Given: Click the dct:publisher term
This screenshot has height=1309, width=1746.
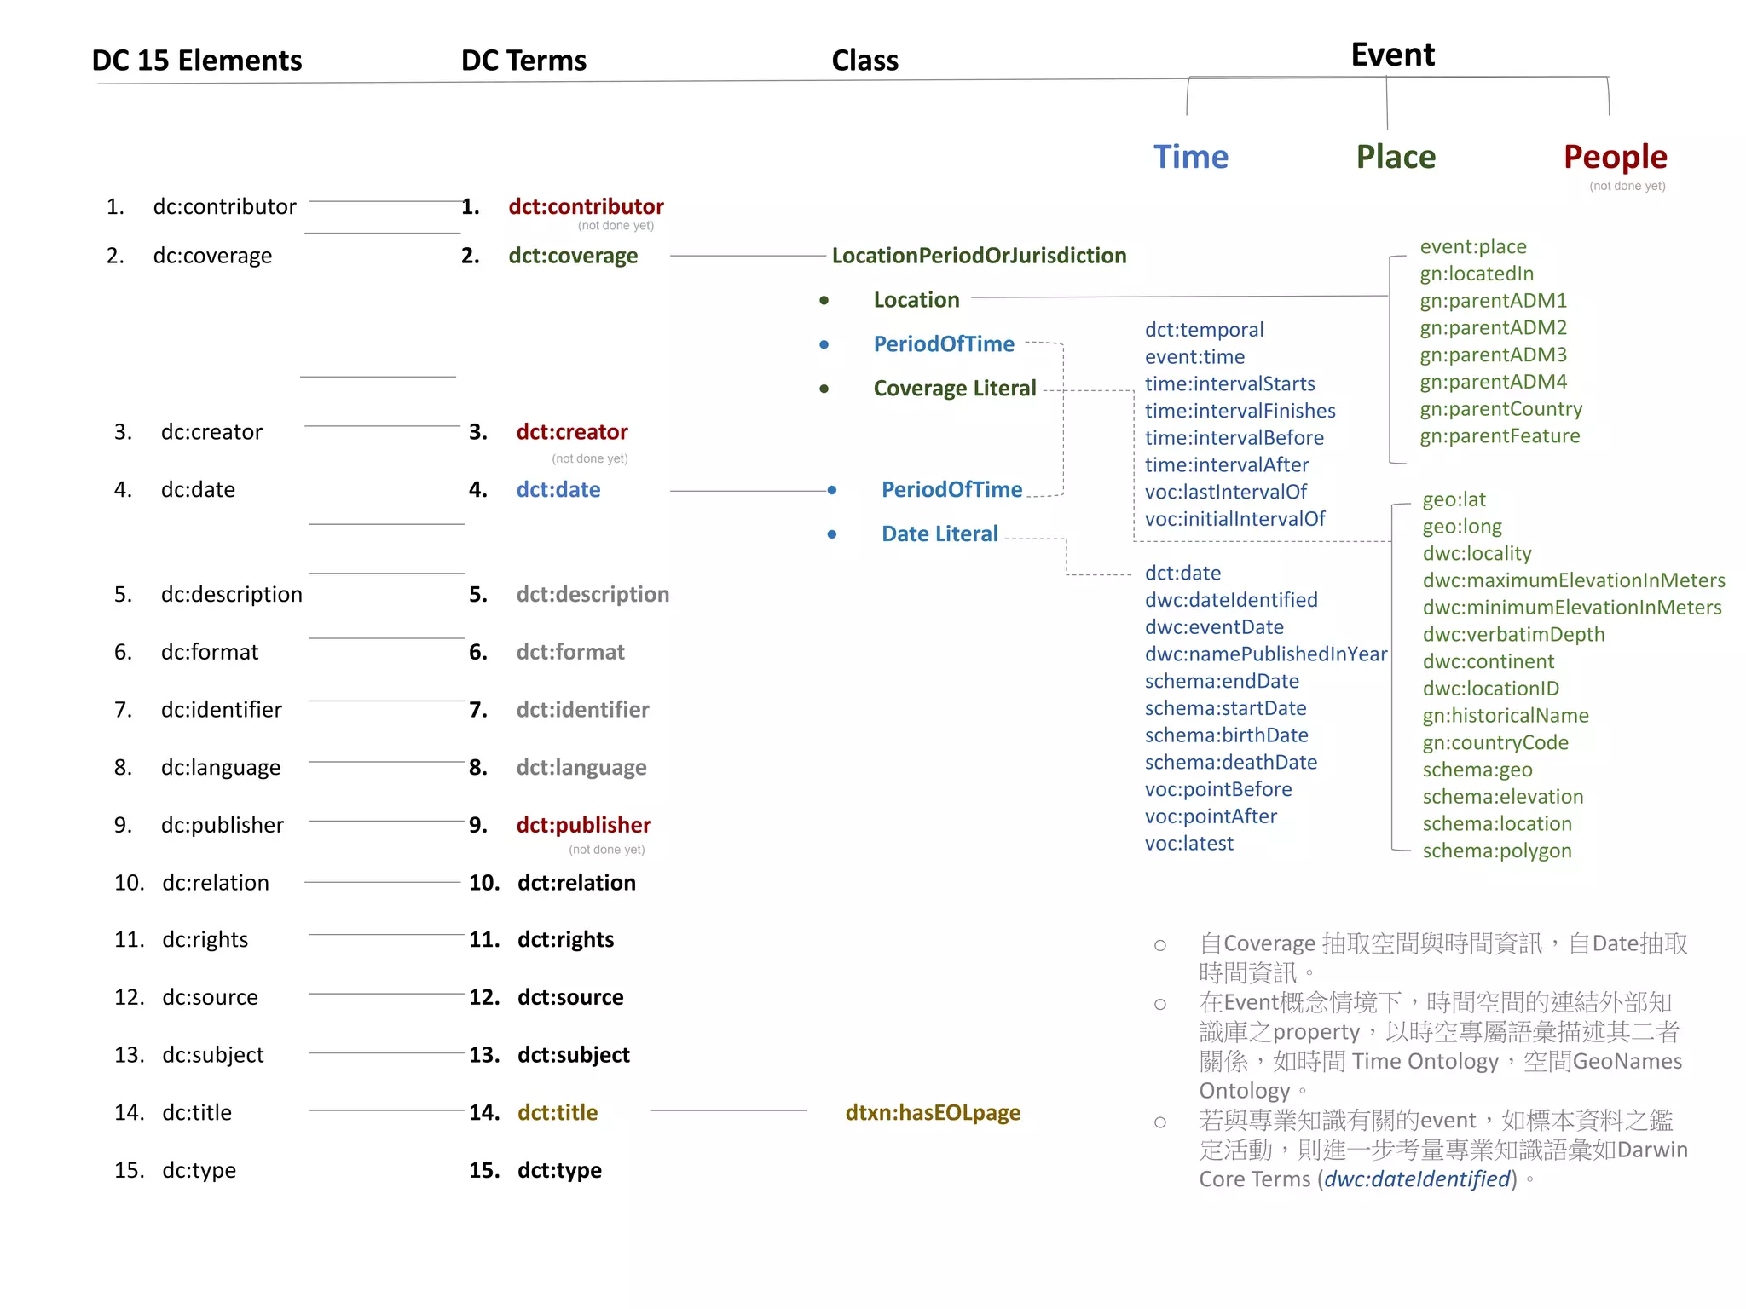Looking at the screenshot, I should pos(583,825).
